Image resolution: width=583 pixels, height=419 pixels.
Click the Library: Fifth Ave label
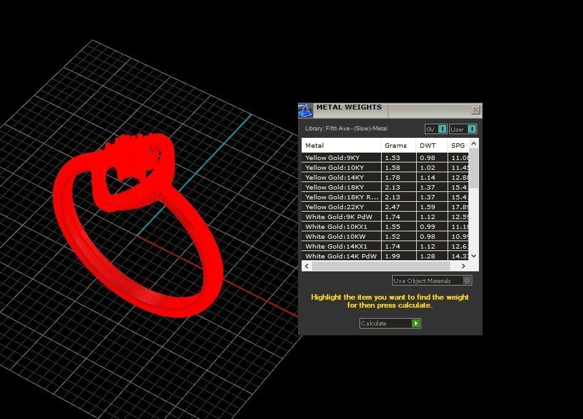click(346, 129)
